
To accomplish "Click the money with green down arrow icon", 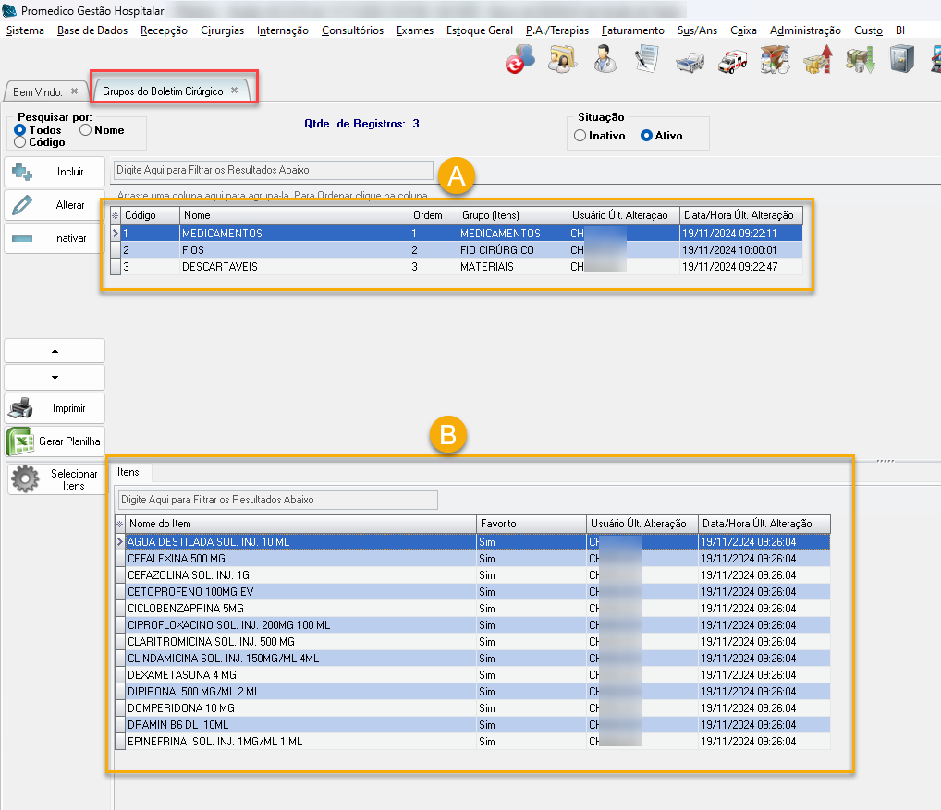I will (x=860, y=60).
